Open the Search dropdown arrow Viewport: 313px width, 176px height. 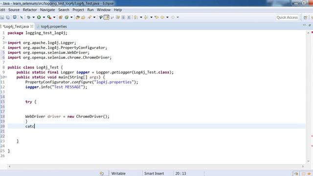94,18
